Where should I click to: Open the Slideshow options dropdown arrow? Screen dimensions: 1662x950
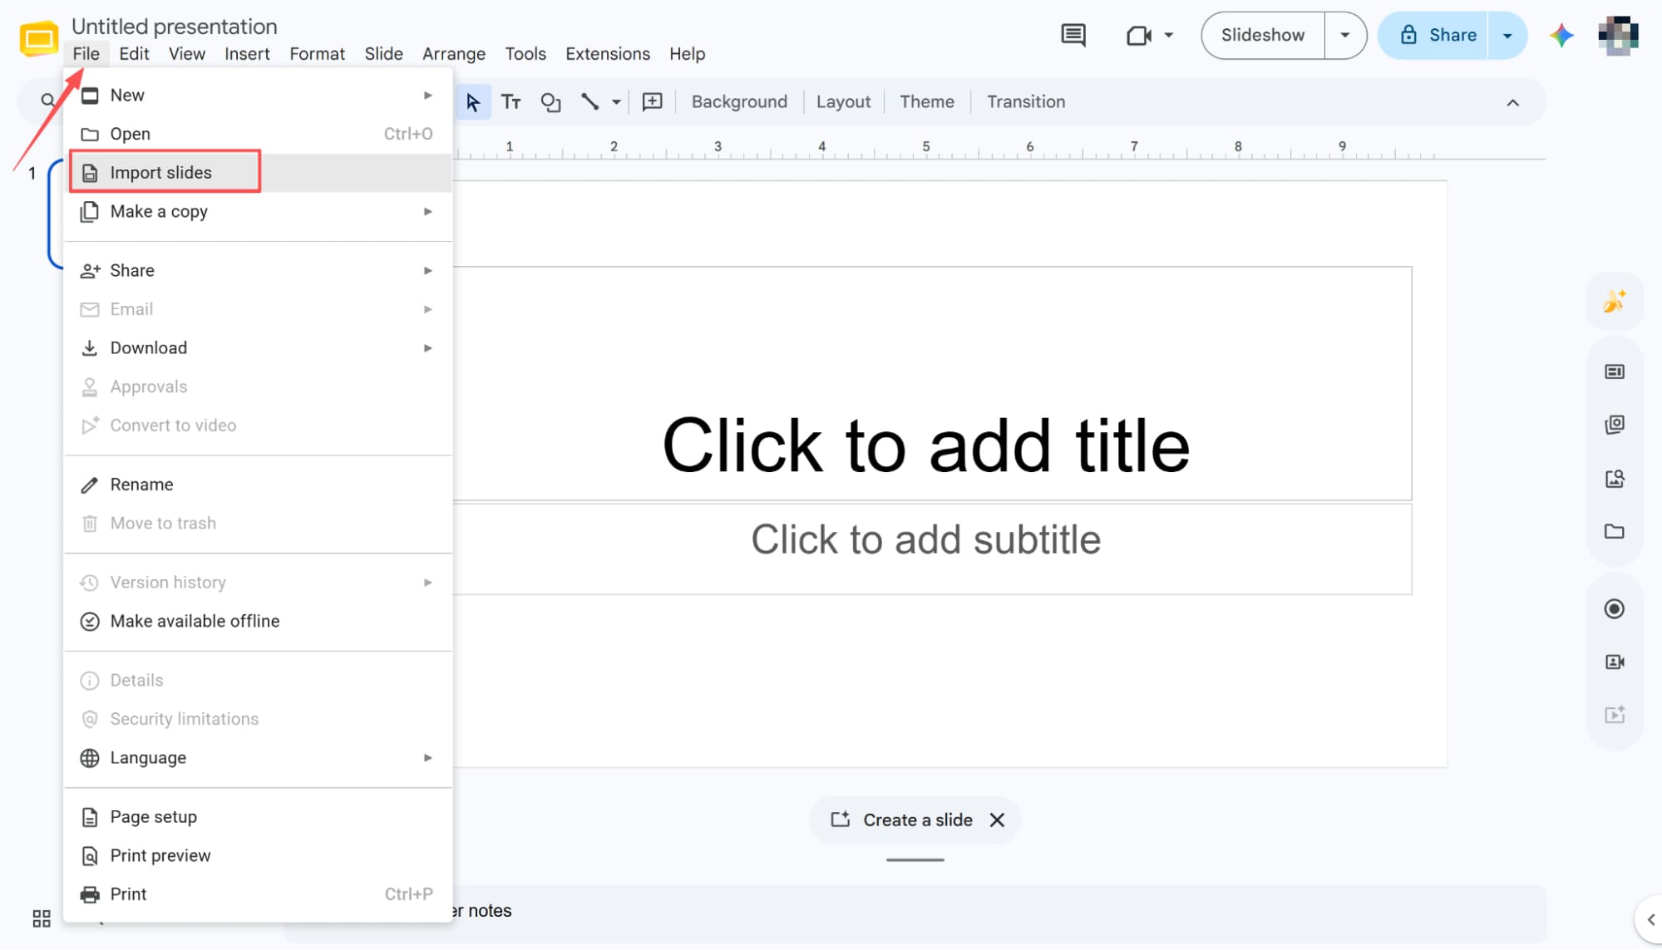point(1345,35)
